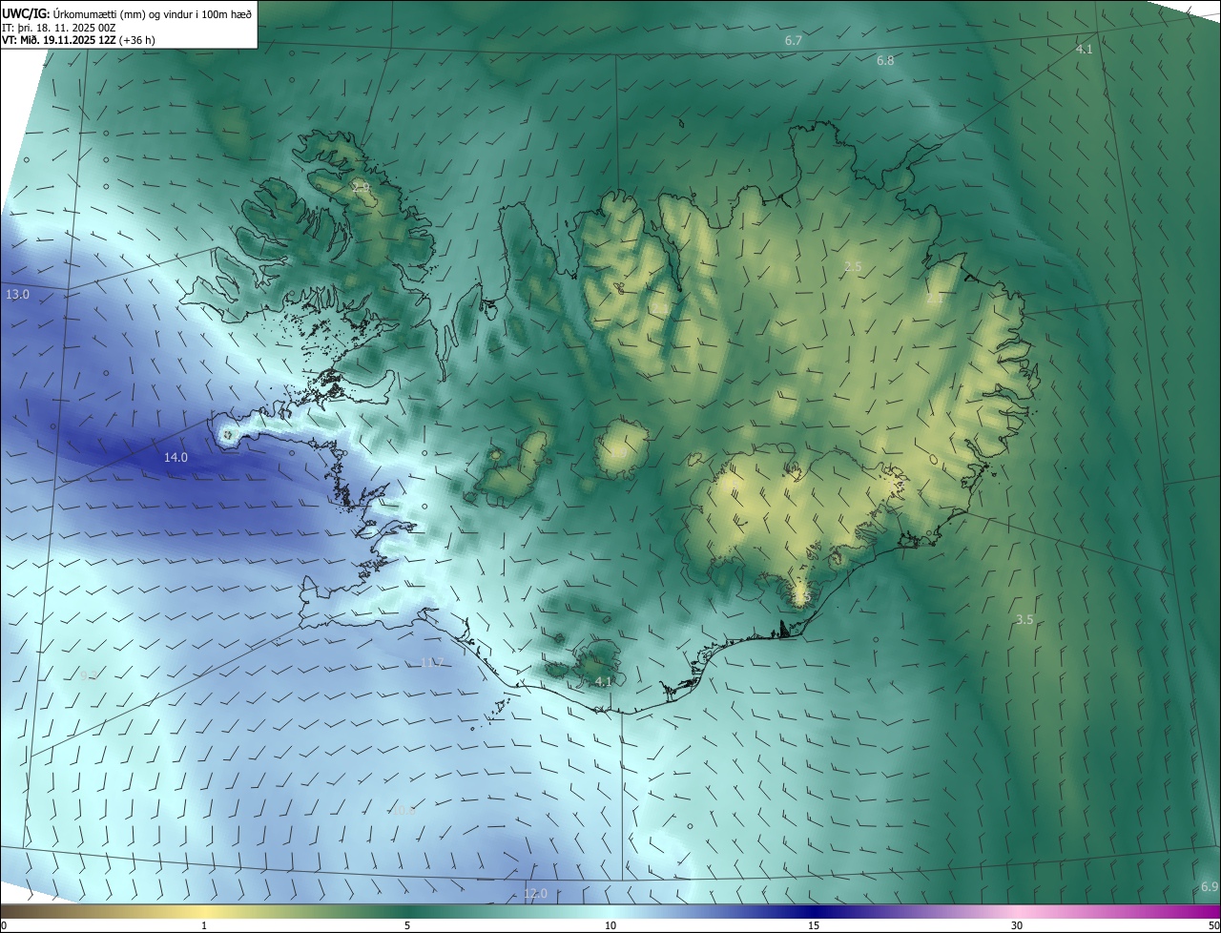The width and height of the screenshot is (1221, 933).
Task: Click the faint 10.8 value label south of Reykjanes
Action: 404,811
